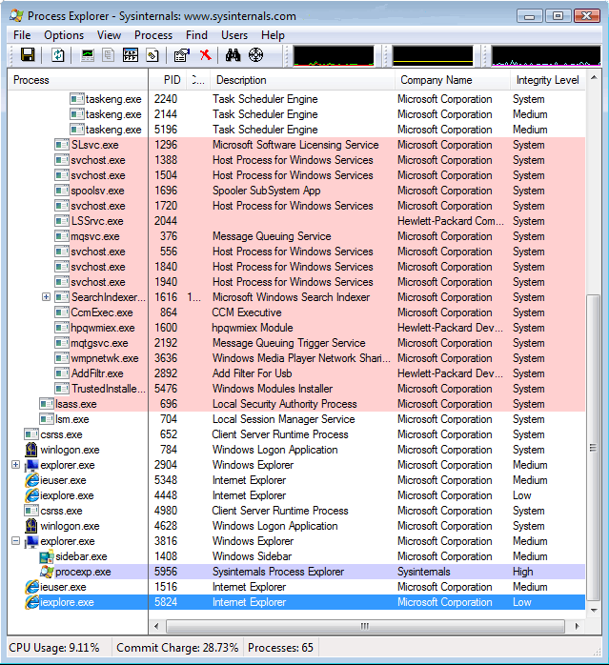Click the icon beside spoolsv.exe
The width and height of the screenshot is (609, 665).
[62, 191]
